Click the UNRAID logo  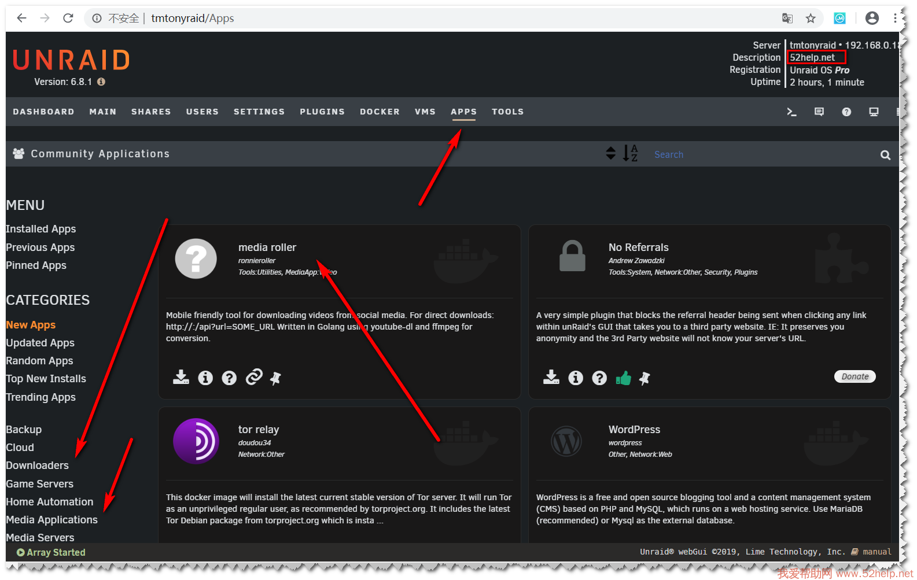(x=72, y=60)
